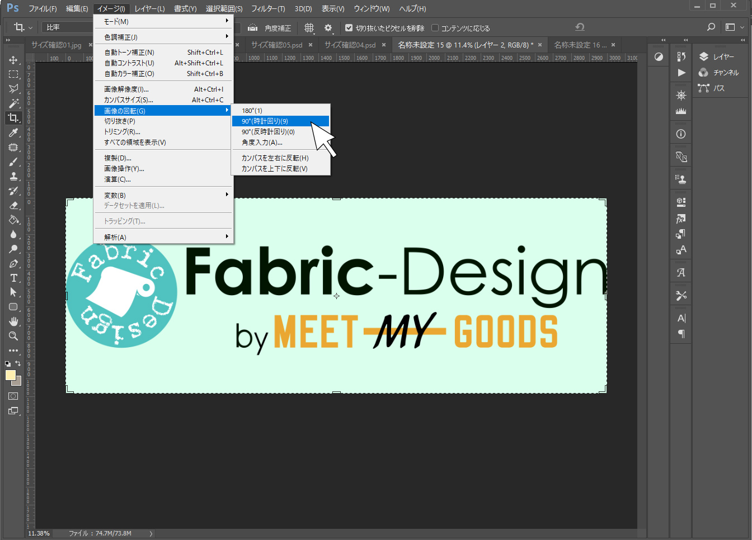The height and width of the screenshot is (540, 752).
Task: Open カンバスサイズ(S)... menu item
Action: pos(163,100)
